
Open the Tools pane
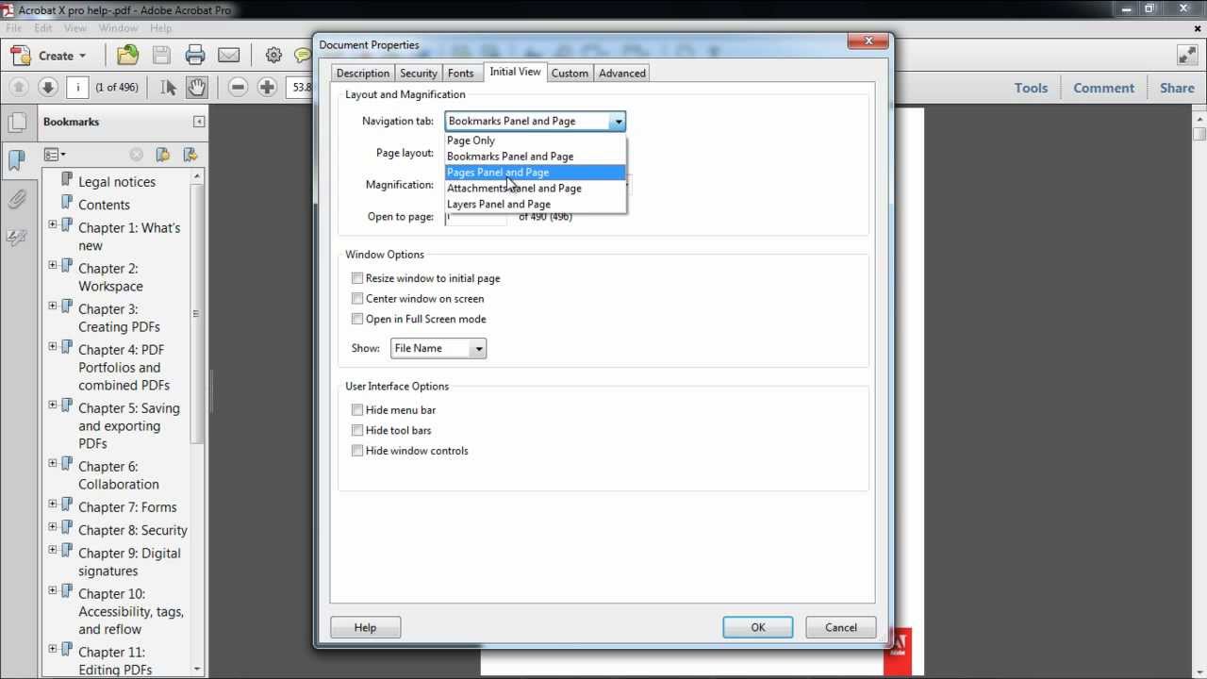tap(1031, 88)
